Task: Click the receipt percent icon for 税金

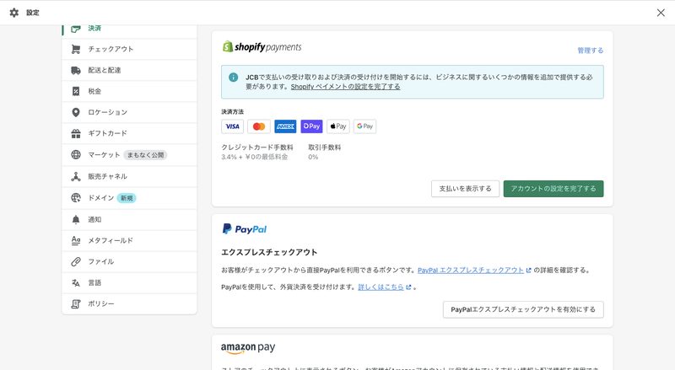Action: click(x=76, y=91)
